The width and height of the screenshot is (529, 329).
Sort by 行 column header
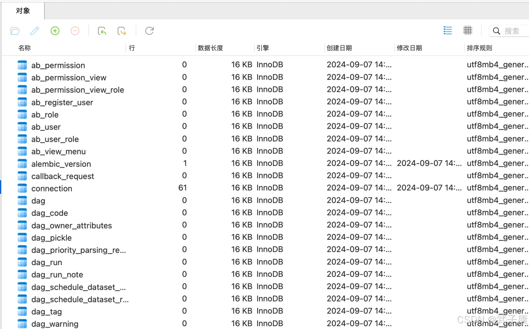[132, 48]
